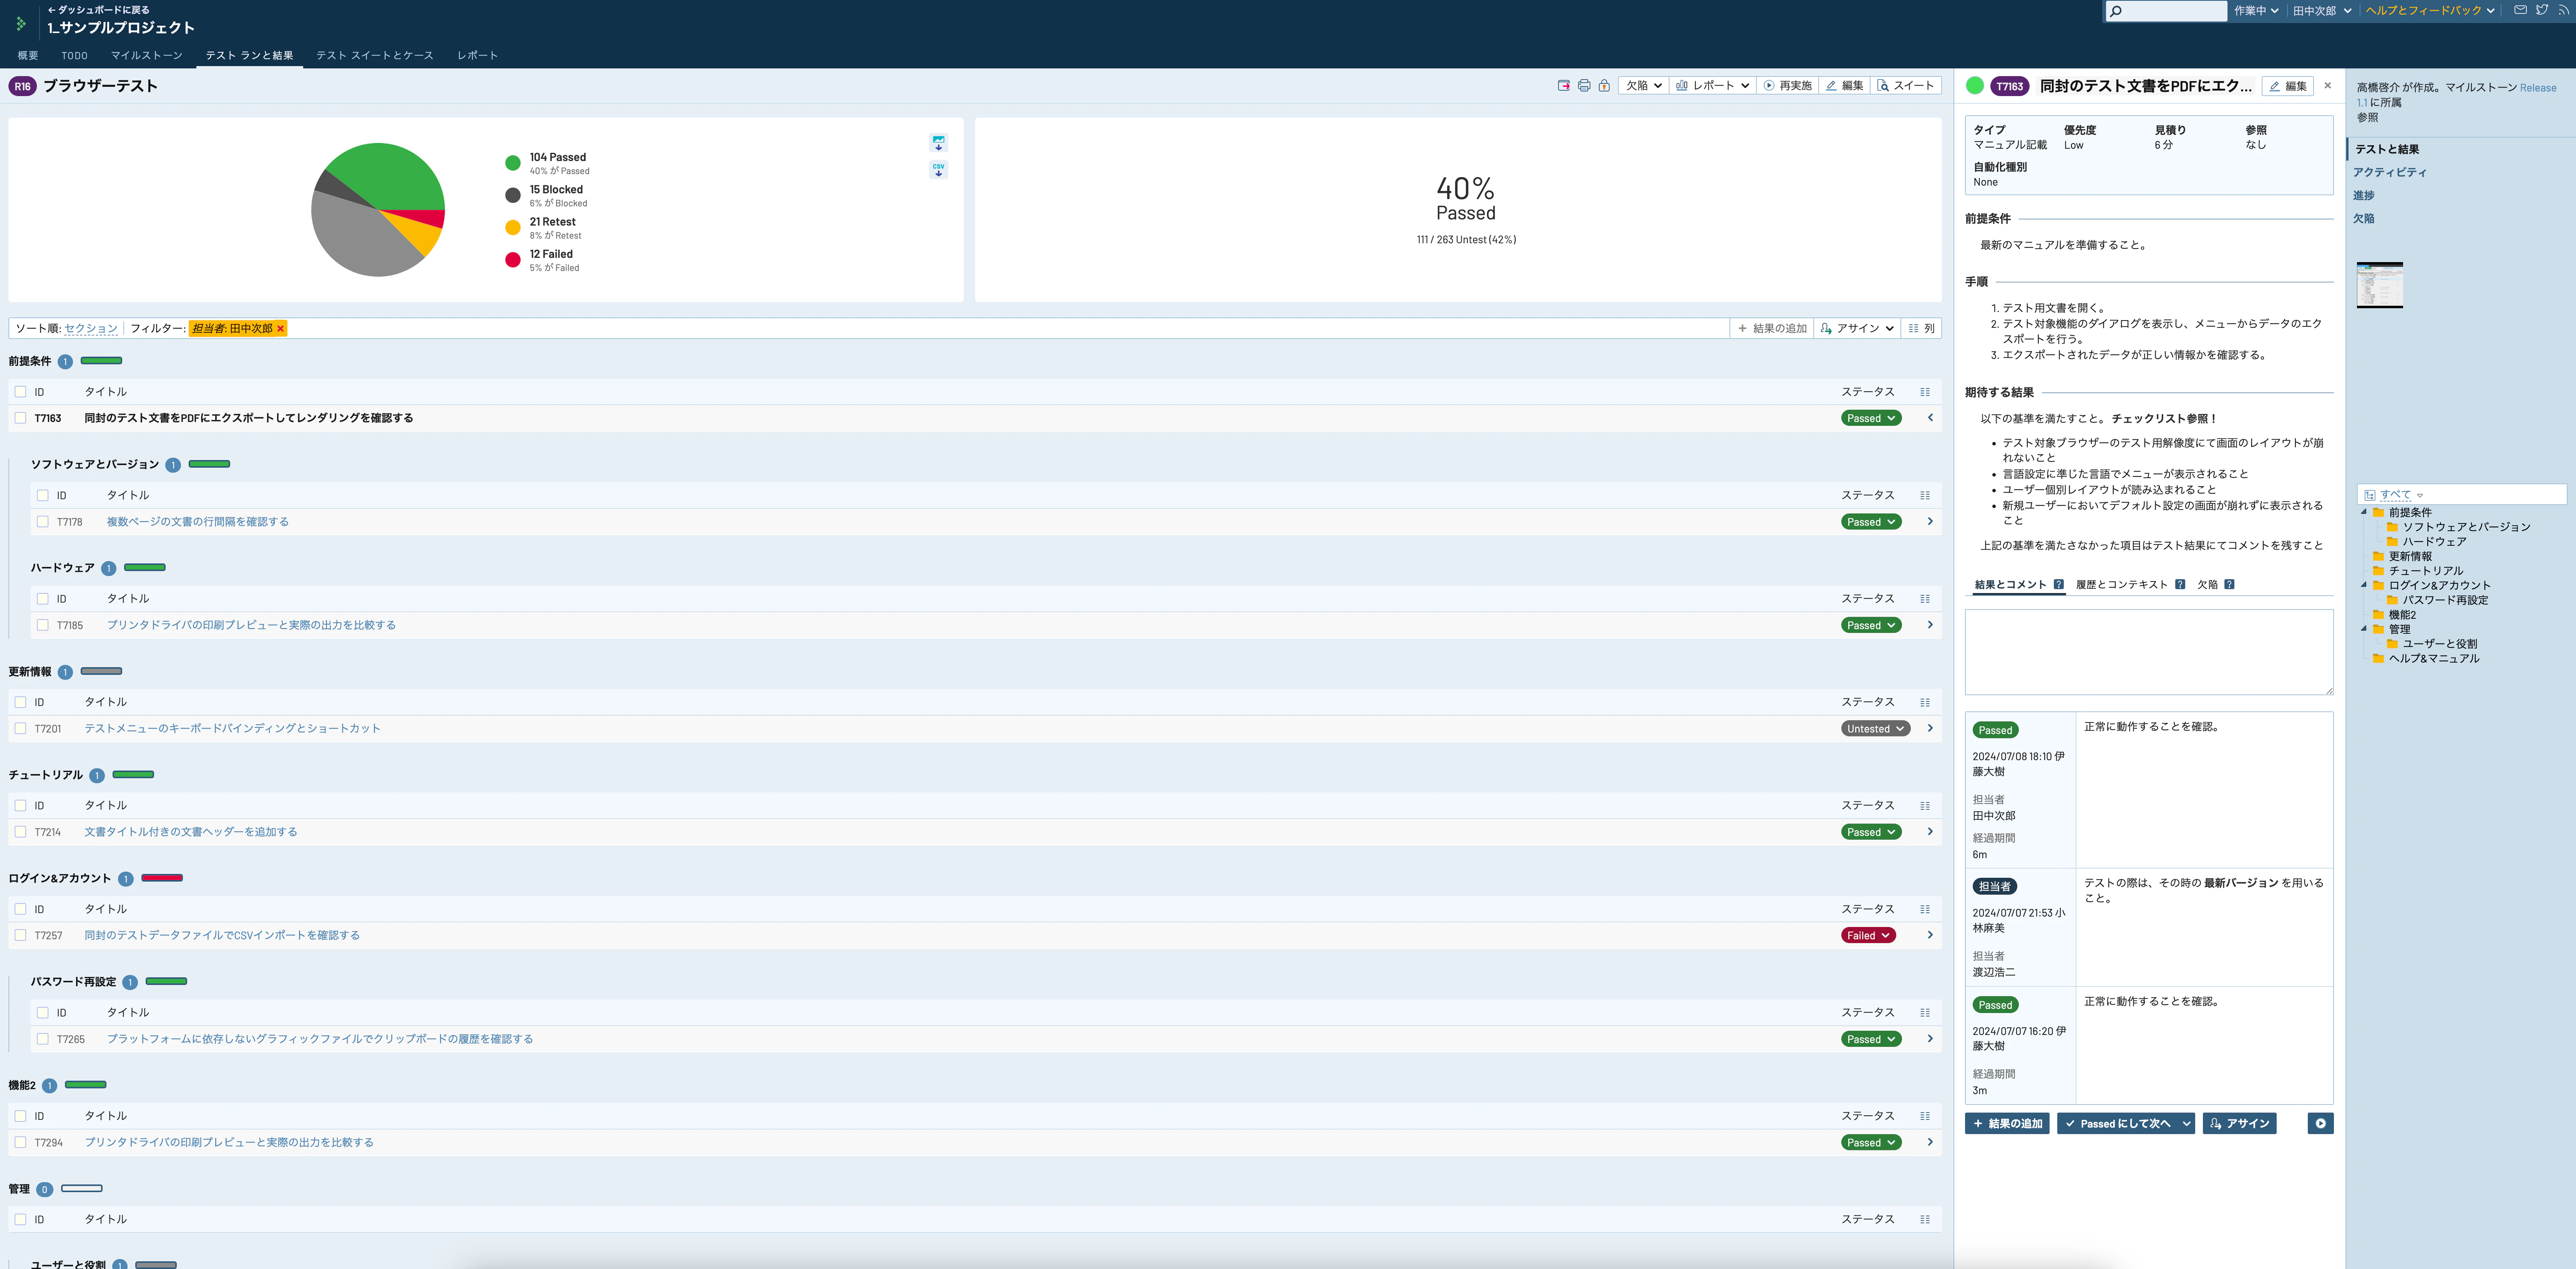Tick the checkbox for test T7294
2576x1269 pixels.
(20, 1142)
